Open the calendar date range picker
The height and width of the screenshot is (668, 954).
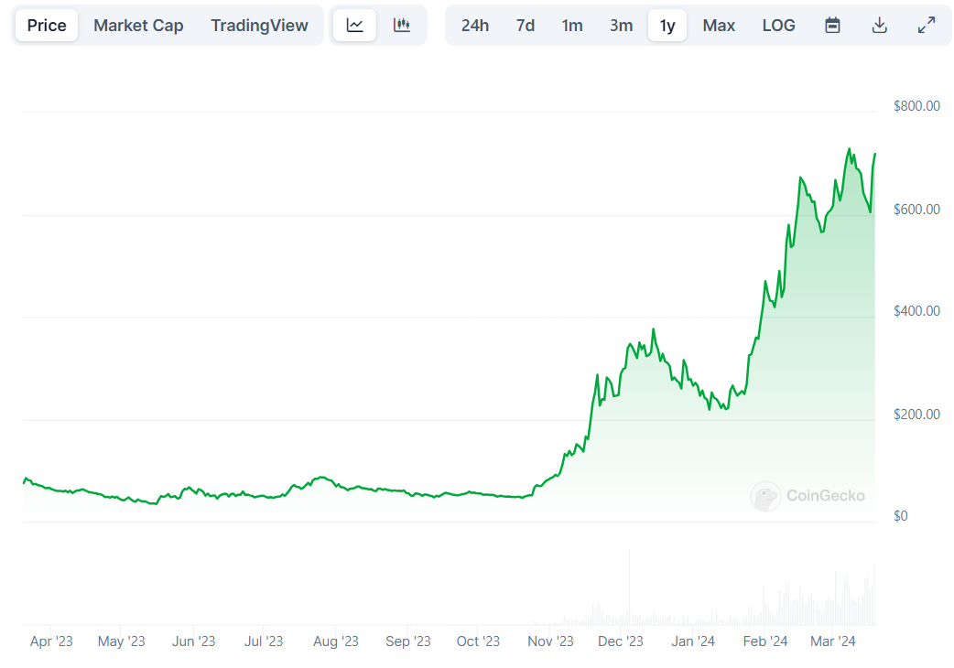pos(832,26)
